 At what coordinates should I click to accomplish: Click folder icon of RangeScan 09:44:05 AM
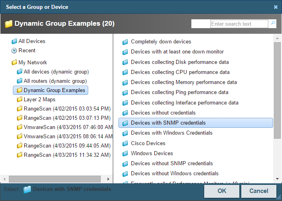(x=19, y=146)
